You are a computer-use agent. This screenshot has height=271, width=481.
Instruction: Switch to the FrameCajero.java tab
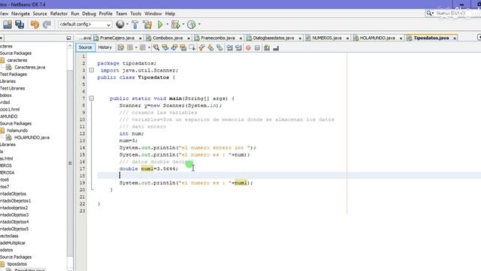[117, 38]
